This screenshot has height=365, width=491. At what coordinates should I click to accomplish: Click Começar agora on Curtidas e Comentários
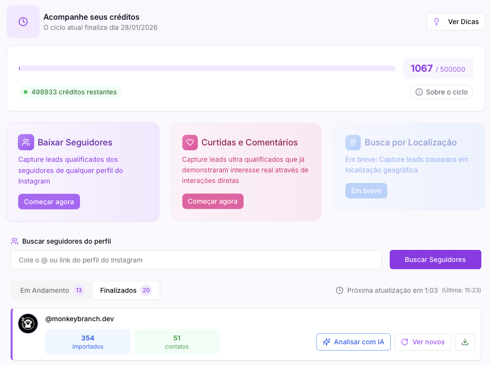[x=213, y=201]
